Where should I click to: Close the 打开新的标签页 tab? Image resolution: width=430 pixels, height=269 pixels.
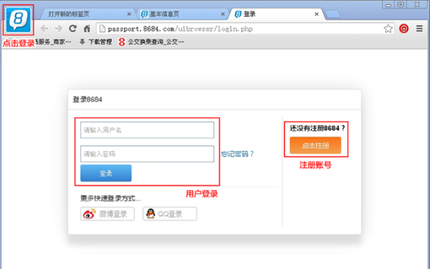[129, 14]
